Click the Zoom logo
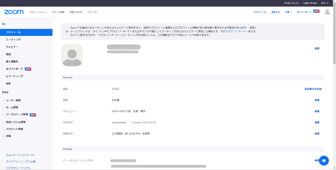Screen dimensions: 336x170 pos(14,12)
